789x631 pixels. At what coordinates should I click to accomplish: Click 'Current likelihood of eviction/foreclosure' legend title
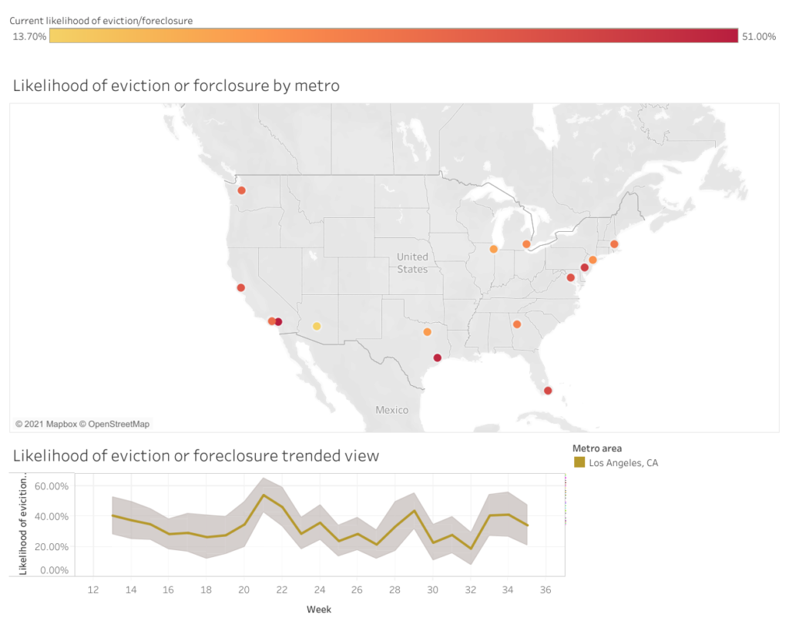101,21
